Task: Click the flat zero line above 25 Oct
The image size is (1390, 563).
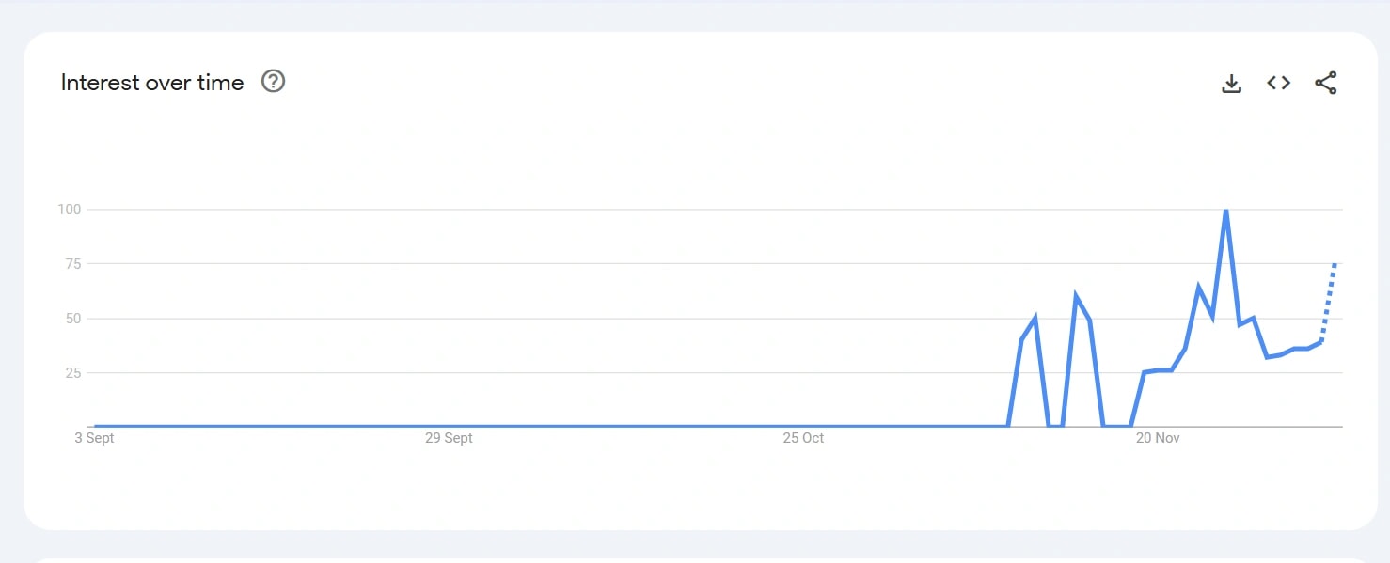Action: click(x=803, y=426)
